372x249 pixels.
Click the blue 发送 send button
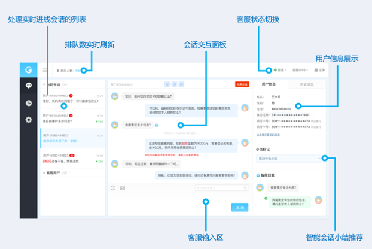239,207
